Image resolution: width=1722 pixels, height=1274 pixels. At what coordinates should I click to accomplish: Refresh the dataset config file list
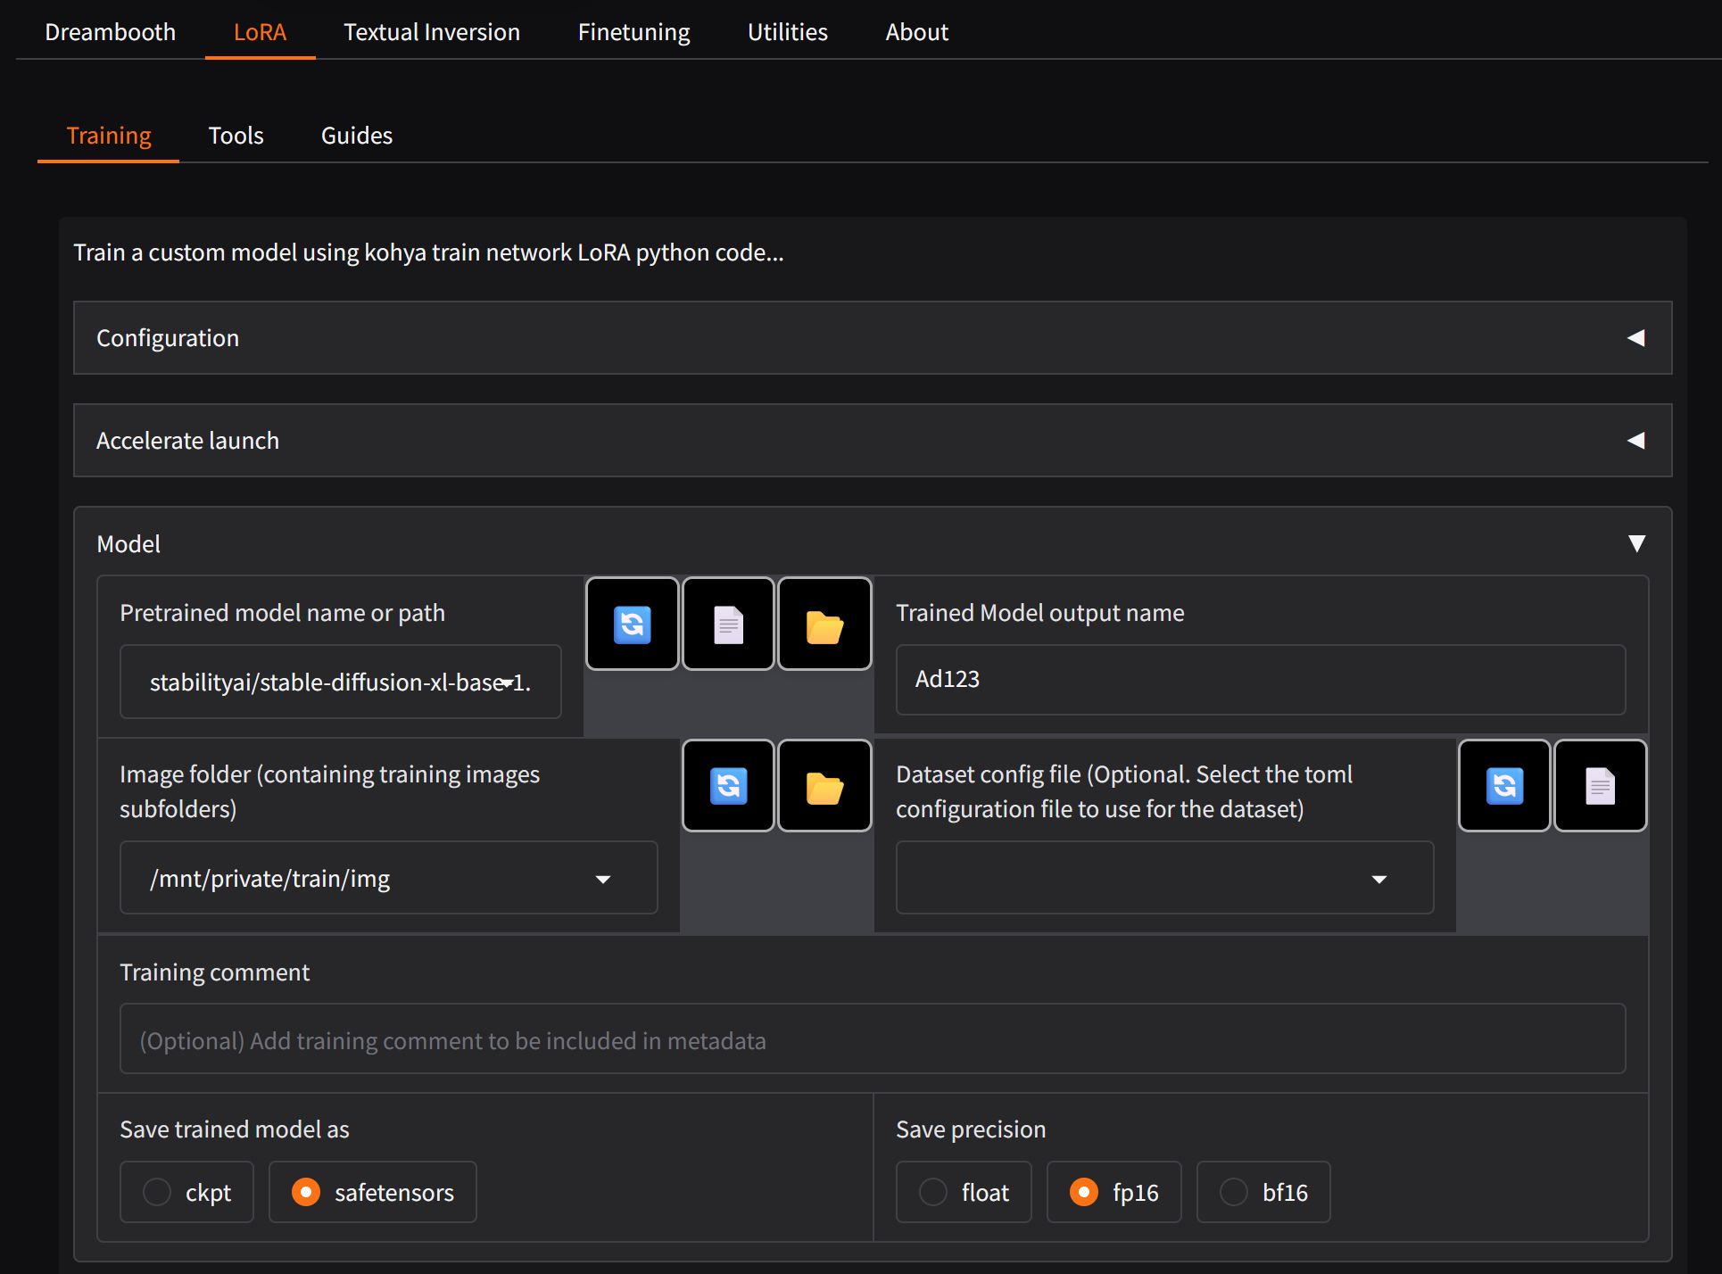coord(1504,786)
